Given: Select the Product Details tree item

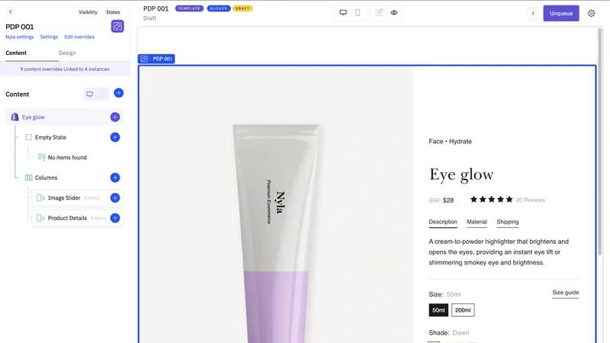Looking at the screenshot, I should [x=78, y=218].
